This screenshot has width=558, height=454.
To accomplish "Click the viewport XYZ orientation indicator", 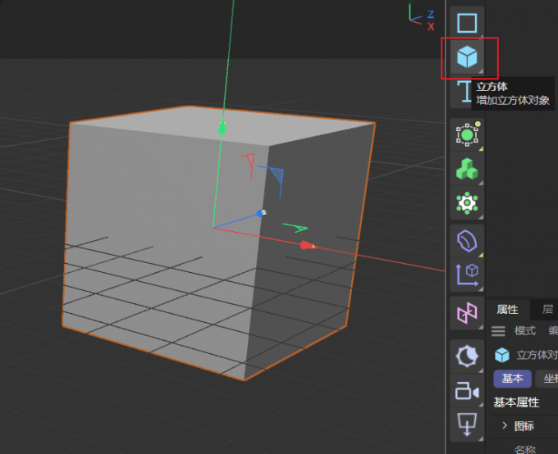I will tap(422, 17).
